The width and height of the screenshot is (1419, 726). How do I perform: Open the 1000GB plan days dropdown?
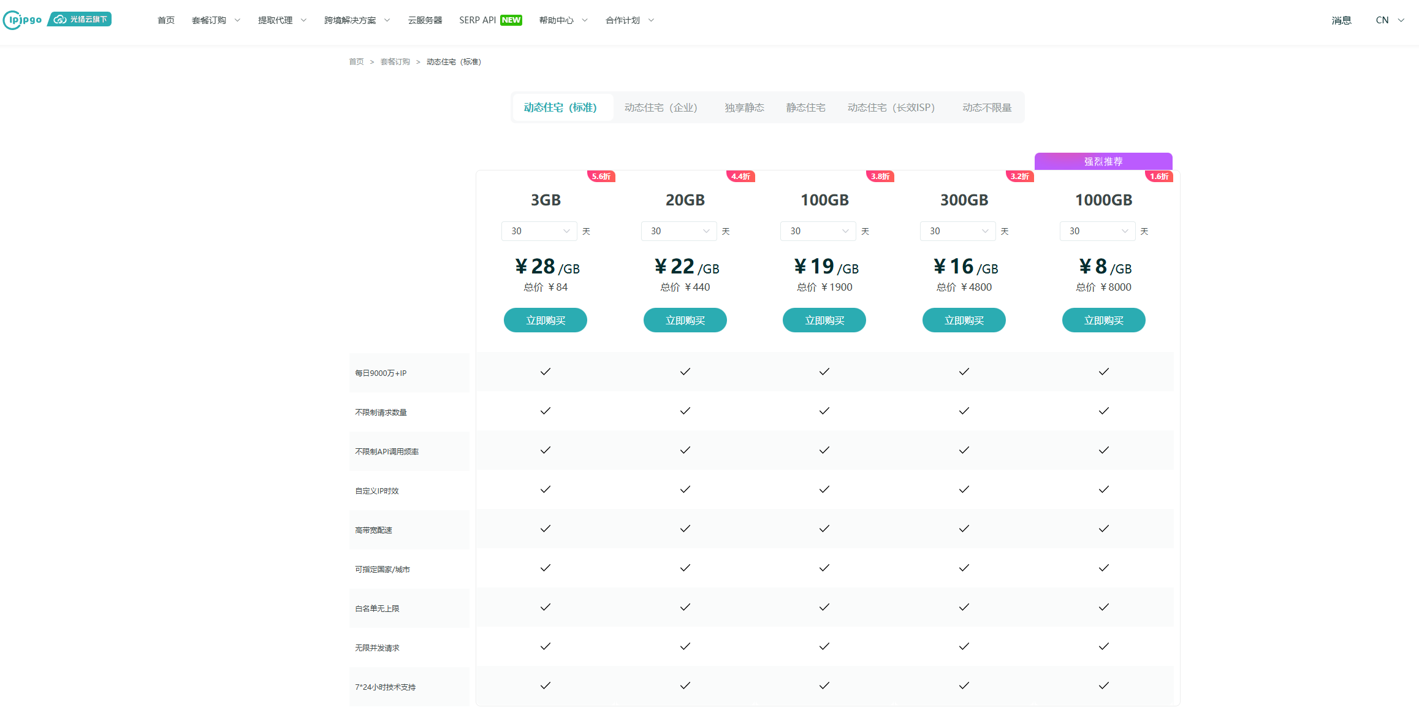(x=1097, y=231)
